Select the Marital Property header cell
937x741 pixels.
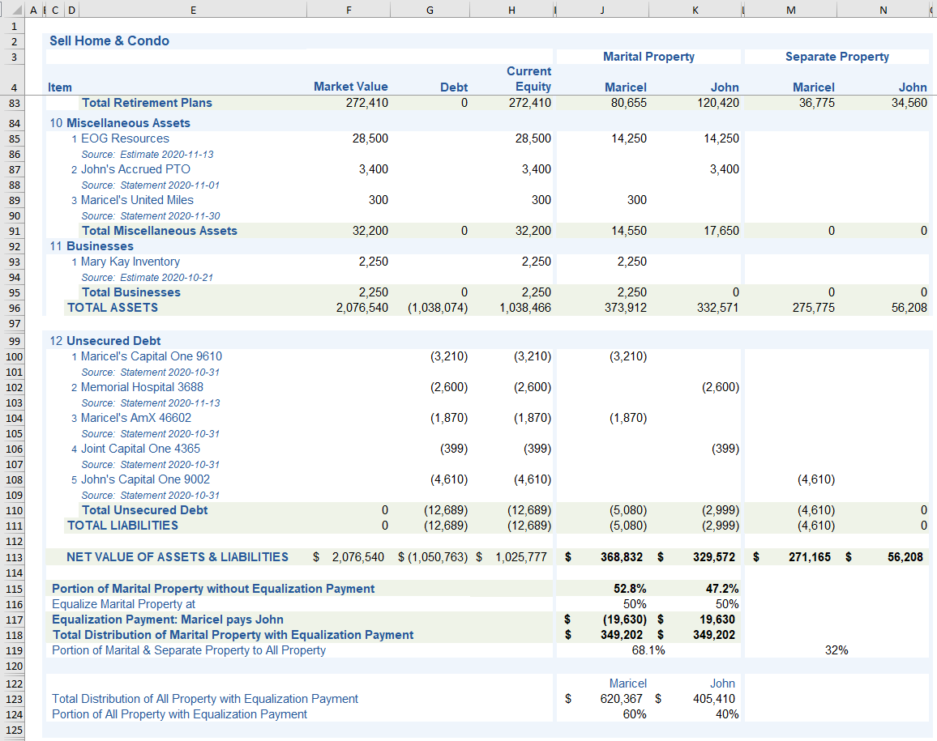[x=648, y=57]
